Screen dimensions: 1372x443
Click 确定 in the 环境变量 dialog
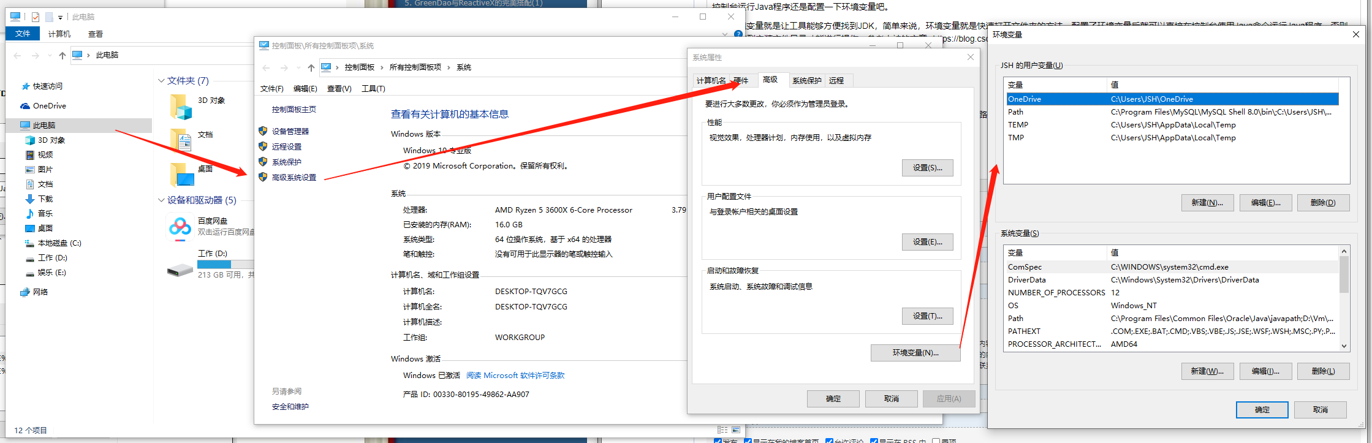click(1262, 410)
